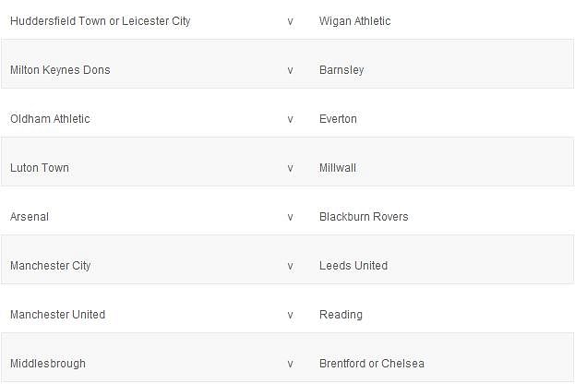Click the "v" between Manchester United and Reading
The width and height of the screenshot is (575, 384).
290,314
